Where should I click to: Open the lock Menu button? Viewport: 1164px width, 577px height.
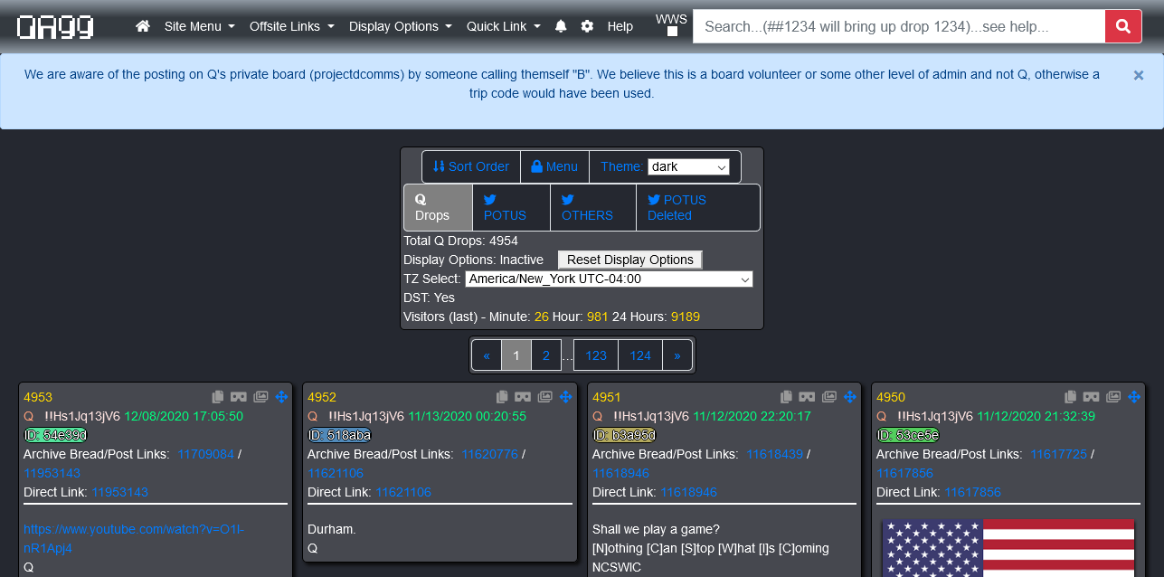[554, 166]
